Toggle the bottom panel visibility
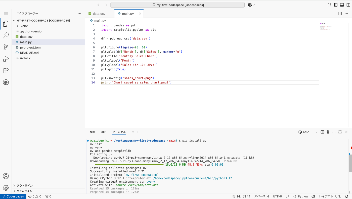This screenshot has width=352, height=199. [342, 5]
